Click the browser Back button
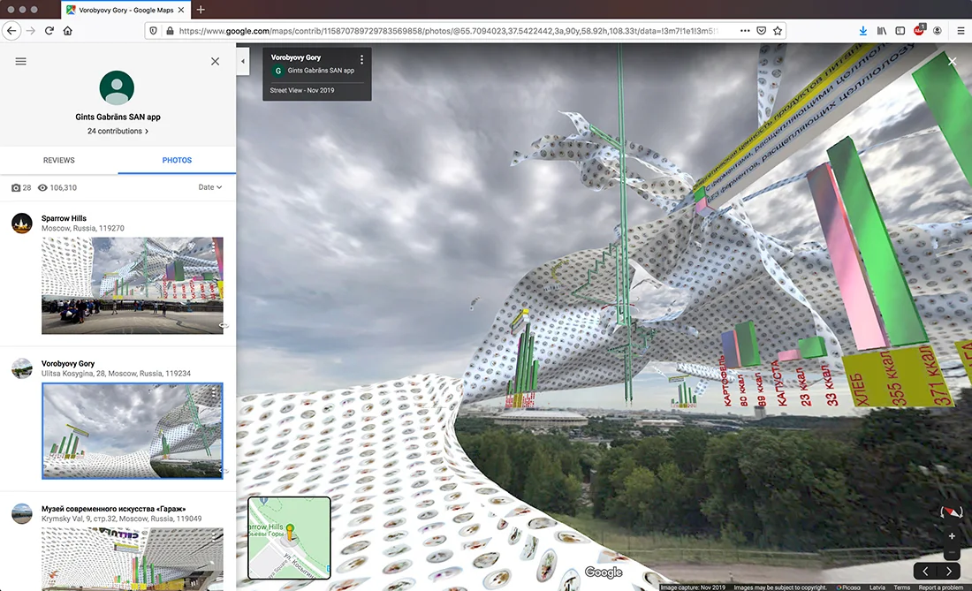Screen dimensions: 972x591 pyautogui.click(x=11, y=30)
